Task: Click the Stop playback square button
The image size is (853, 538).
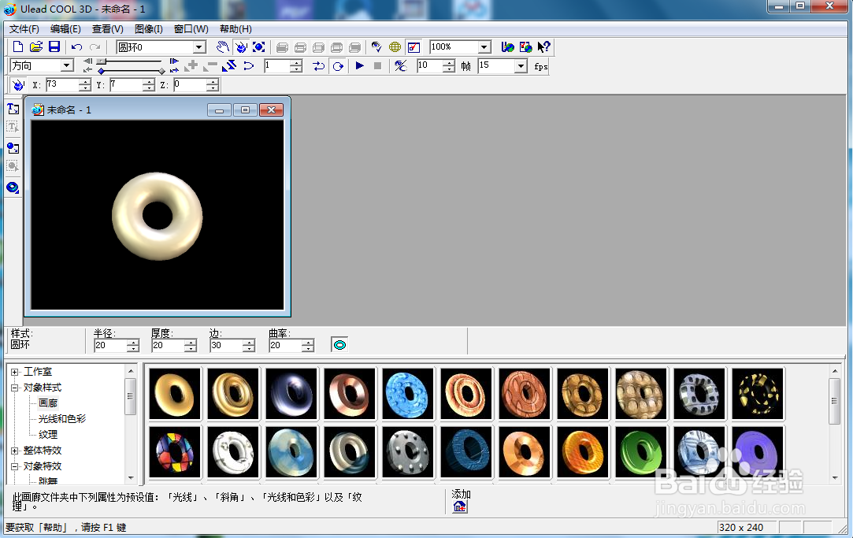Action: tap(377, 66)
